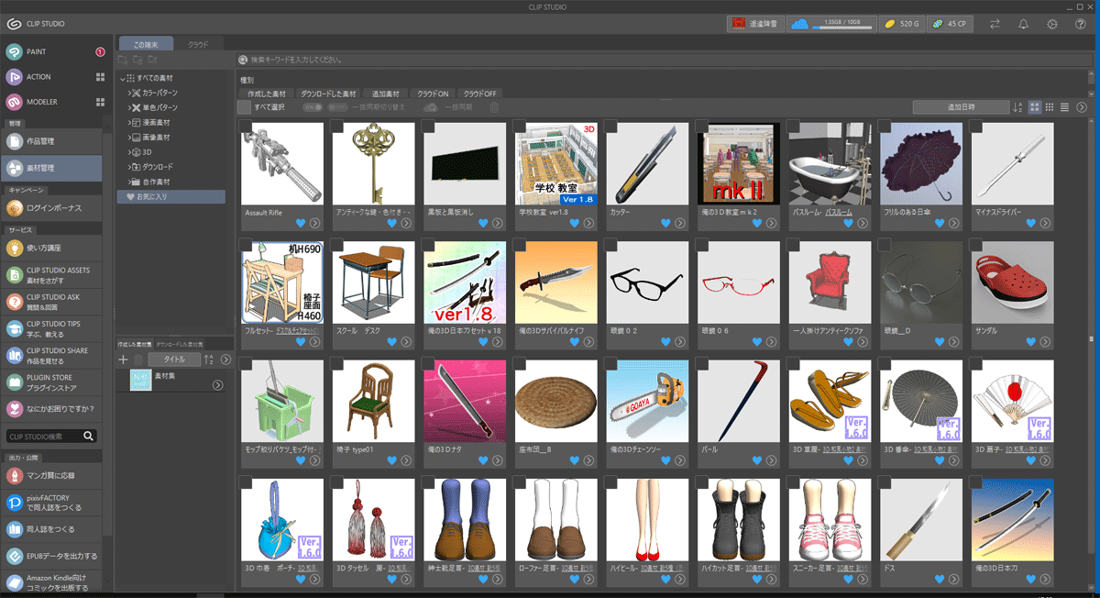Image resolution: width=1100 pixels, height=598 pixels.
Task: Open なにかお困りですか help page
Action: [x=53, y=408]
